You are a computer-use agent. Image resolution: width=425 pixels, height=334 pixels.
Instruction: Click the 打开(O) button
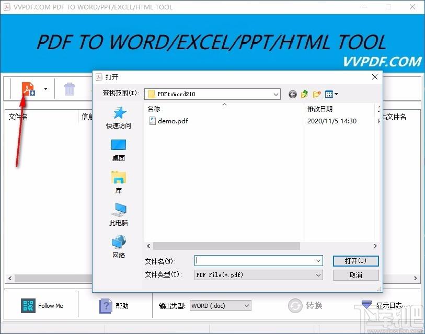(355, 261)
